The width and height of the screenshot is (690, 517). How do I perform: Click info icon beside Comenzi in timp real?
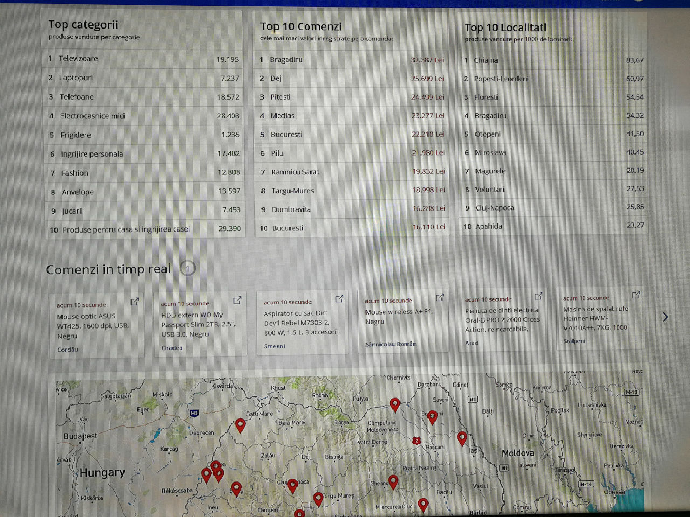(x=187, y=268)
